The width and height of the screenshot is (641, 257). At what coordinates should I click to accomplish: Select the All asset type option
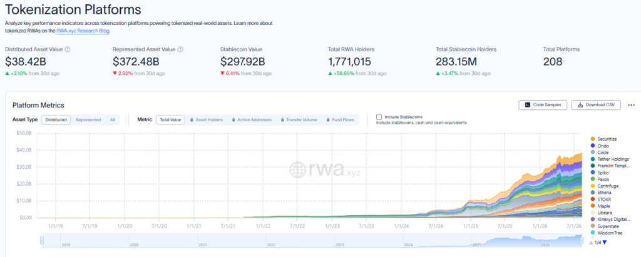pos(113,119)
